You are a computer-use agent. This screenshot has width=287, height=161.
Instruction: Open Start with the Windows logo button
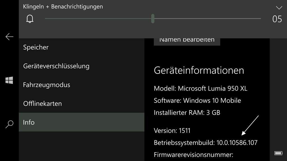click(9, 80)
